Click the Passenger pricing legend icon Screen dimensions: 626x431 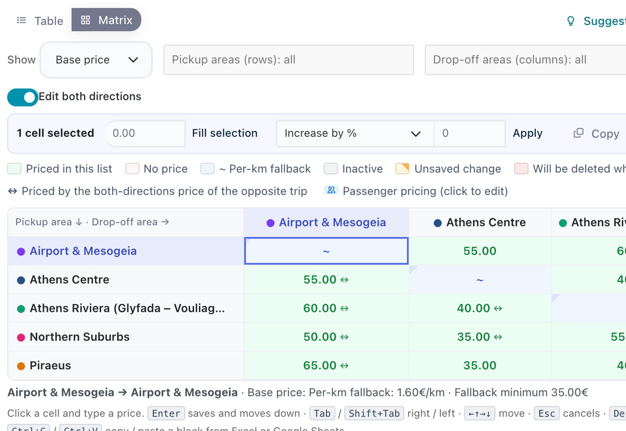tap(331, 190)
